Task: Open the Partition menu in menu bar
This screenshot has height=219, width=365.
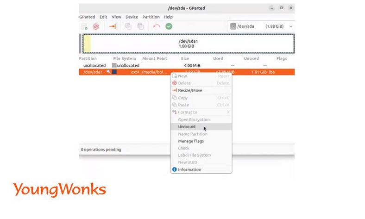Action: pyautogui.click(x=151, y=17)
